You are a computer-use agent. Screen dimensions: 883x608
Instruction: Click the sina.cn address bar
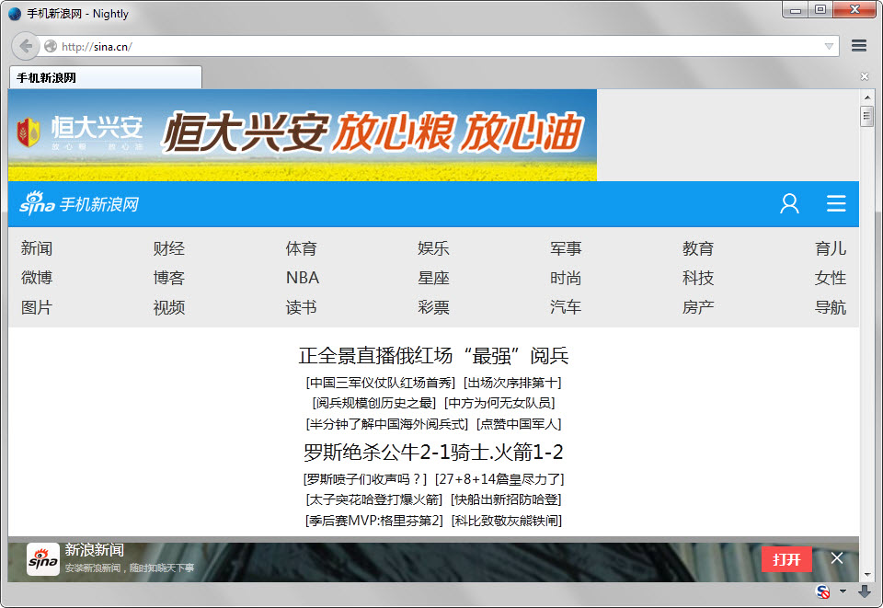[440, 46]
